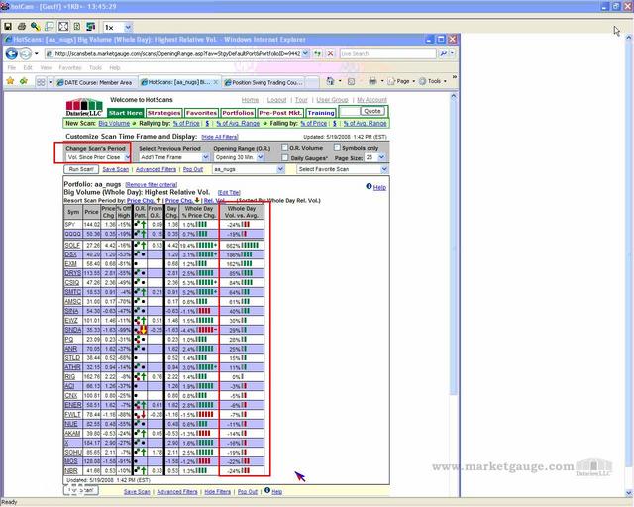Click the Run Scan! button
This screenshot has width=634, height=507.
pos(81,169)
